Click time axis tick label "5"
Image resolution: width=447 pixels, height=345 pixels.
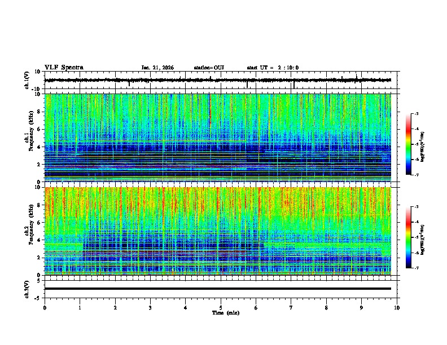point(221,307)
